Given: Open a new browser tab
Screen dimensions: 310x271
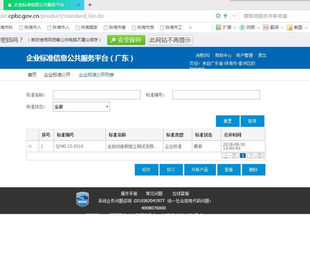Looking at the screenshot, I should pos(90,5).
